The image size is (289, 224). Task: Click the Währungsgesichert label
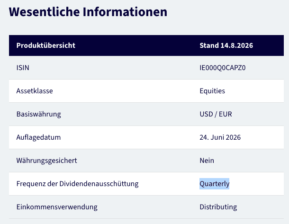click(46, 161)
